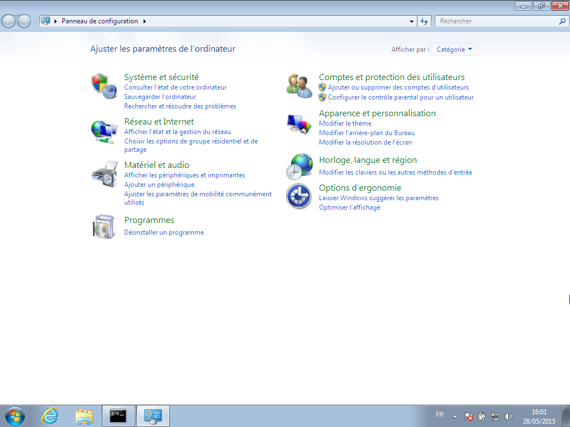Open the taskbar clock and date

tap(539, 416)
